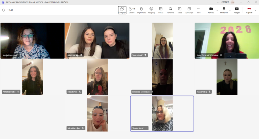The width and height of the screenshot is (259, 139).
Task: Show the Osobe participants list
Action: [132, 10]
